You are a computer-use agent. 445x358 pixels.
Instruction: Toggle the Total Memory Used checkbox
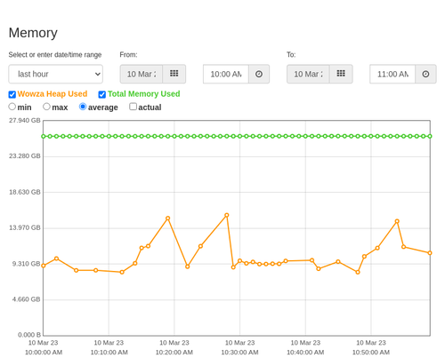pyautogui.click(x=102, y=94)
